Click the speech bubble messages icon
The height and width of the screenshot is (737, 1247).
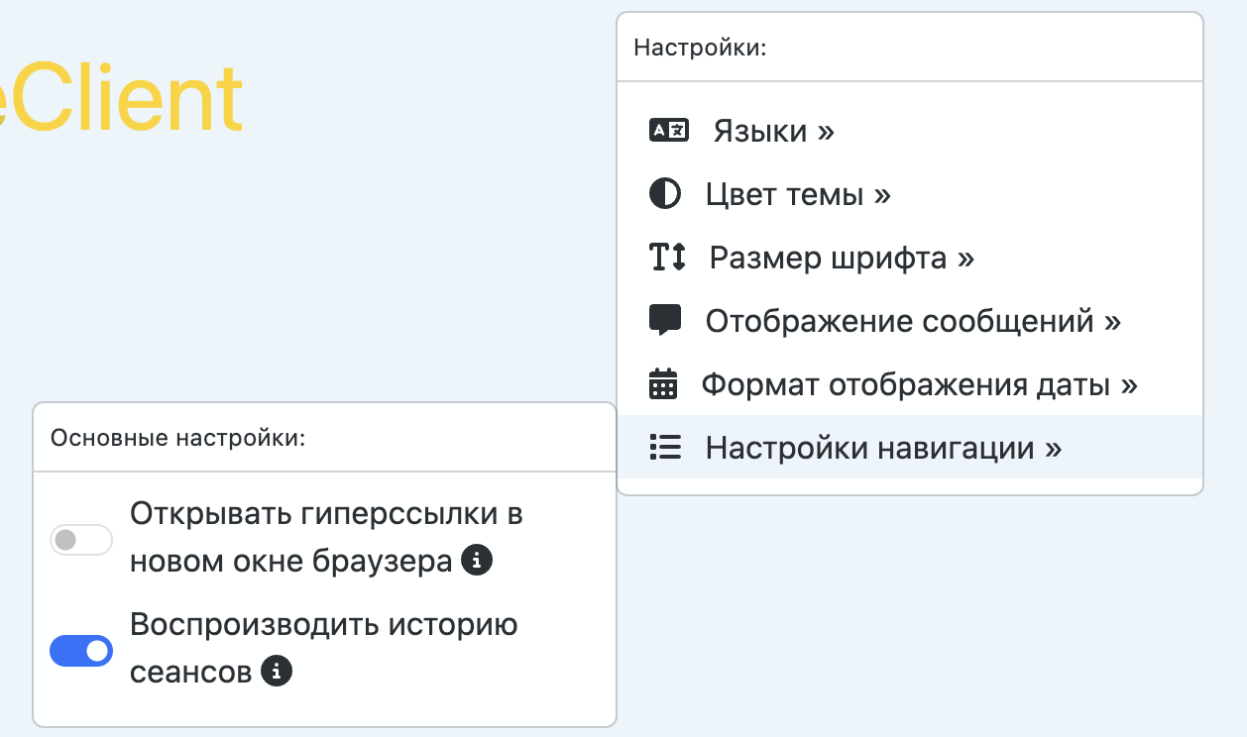coord(664,320)
